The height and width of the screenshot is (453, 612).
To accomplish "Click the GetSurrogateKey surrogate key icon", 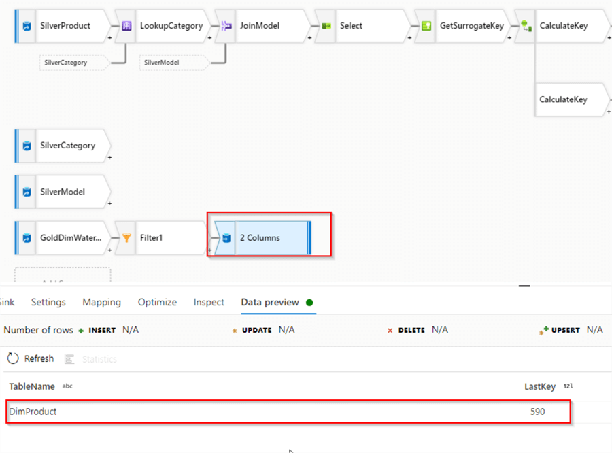I will coord(426,26).
